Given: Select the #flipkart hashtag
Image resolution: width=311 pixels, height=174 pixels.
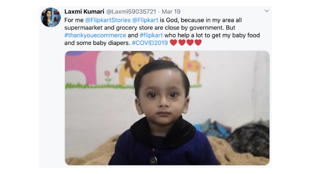Looking at the screenshot, I should click(x=151, y=35).
